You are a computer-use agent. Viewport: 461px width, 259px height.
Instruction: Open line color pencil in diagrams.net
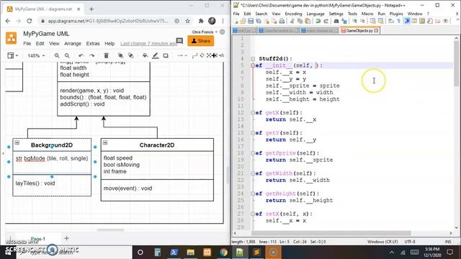click(x=156, y=55)
